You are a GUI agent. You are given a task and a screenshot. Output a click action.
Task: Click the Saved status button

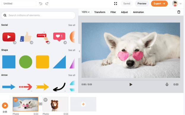tap(127, 4)
